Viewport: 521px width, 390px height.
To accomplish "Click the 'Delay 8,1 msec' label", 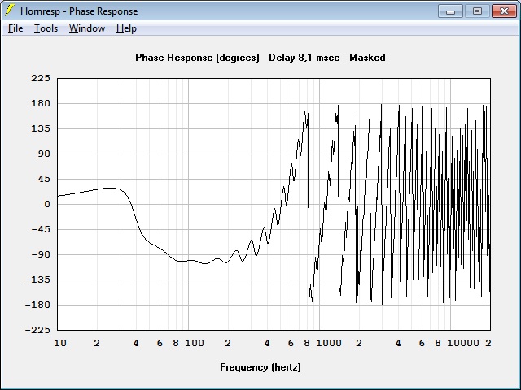I will pyautogui.click(x=304, y=58).
